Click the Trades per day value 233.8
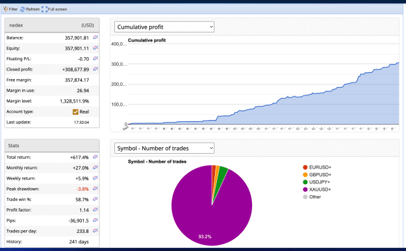 tap(82, 232)
